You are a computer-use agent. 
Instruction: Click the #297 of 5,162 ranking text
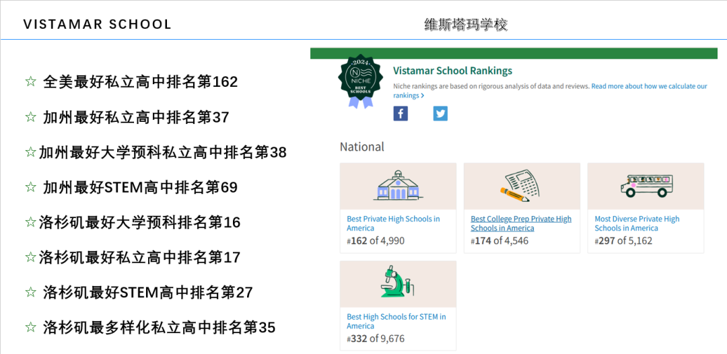coord(623,241)
